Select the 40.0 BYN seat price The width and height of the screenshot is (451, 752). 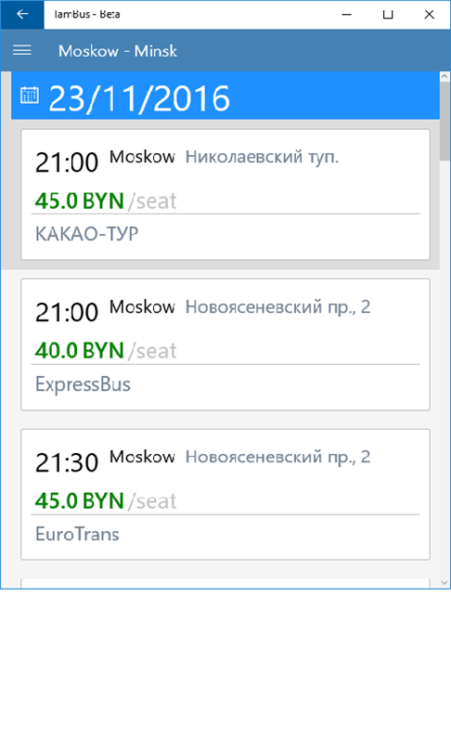point(80,351)
